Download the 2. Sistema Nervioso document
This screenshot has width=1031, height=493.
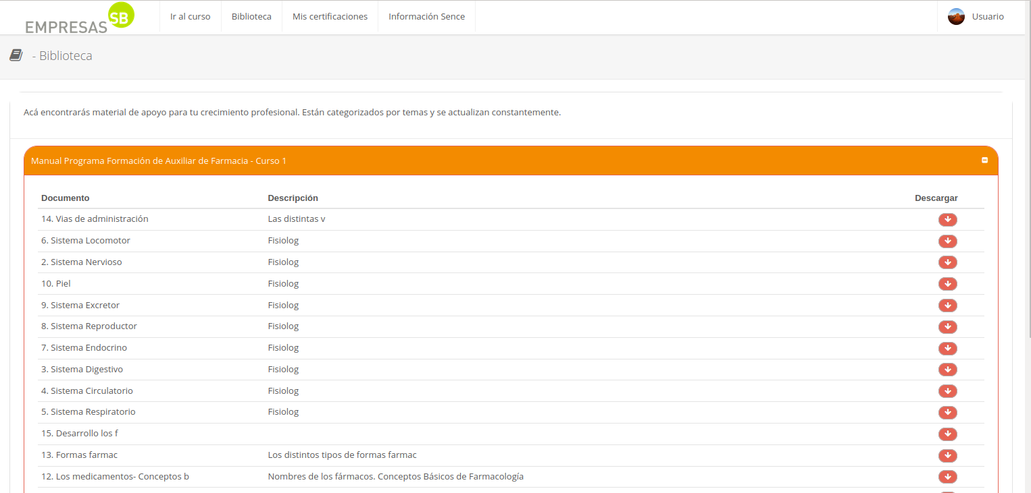(x=947, y=262)
